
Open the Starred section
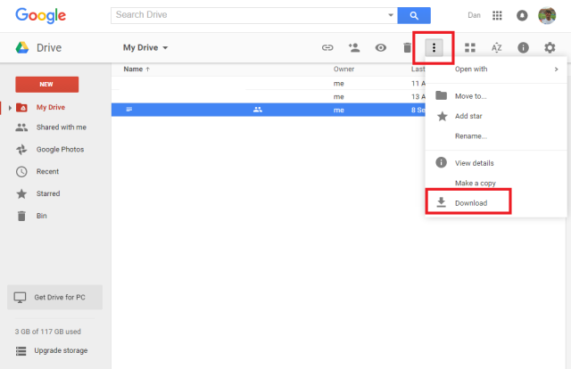(x=48, y=193)
